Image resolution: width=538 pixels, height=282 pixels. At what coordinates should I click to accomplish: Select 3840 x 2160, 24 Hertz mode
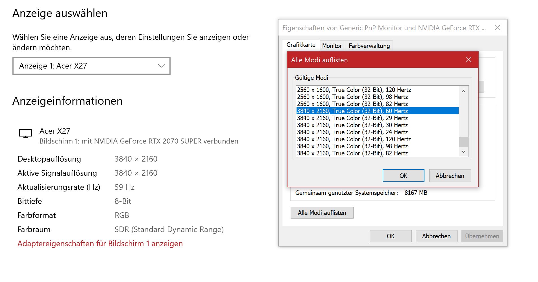[377, 132]
